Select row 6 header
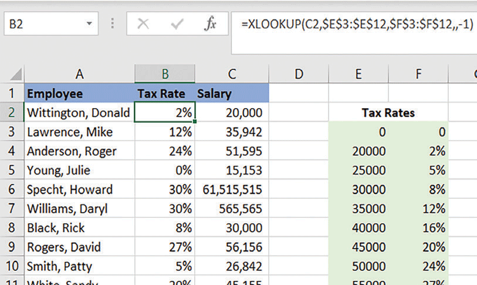 coord(12,190)
